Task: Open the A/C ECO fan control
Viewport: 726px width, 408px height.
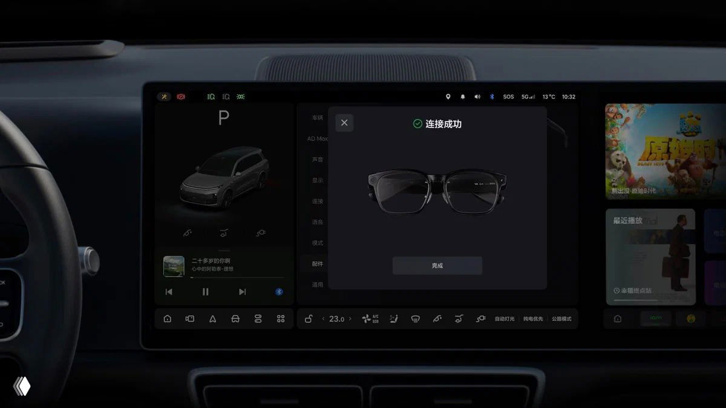Action: point(370,319)
